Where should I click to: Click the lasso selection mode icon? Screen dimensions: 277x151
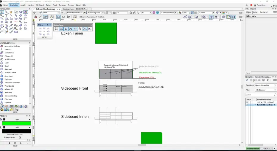click(64, 17)
